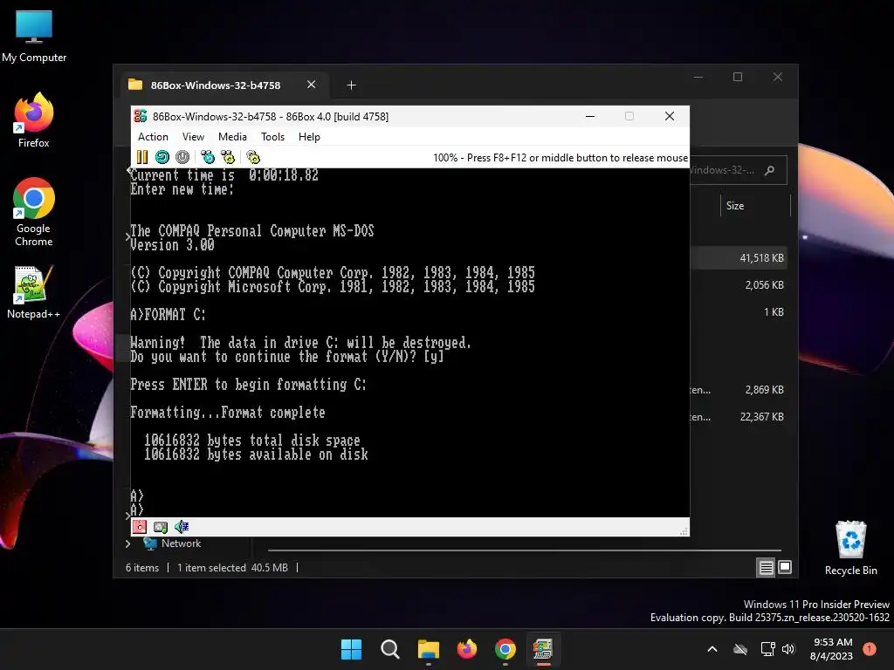Screen dimensions: 894x670
Task: Select the 22,367 KB file row
Action: (x=739, y=417)
